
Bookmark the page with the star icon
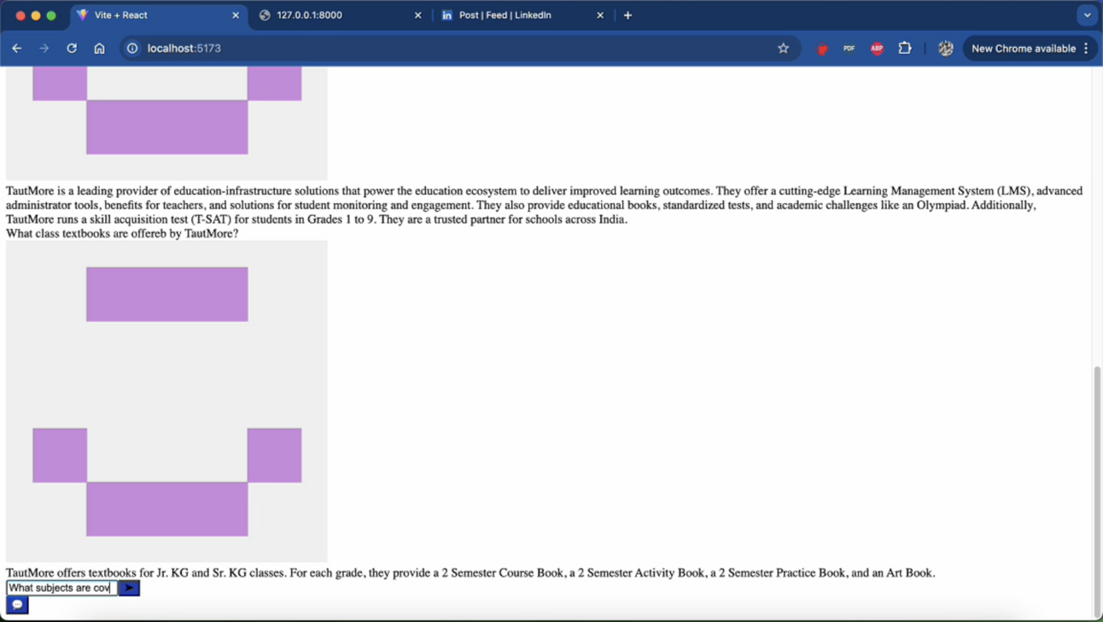tap(783, 49)
